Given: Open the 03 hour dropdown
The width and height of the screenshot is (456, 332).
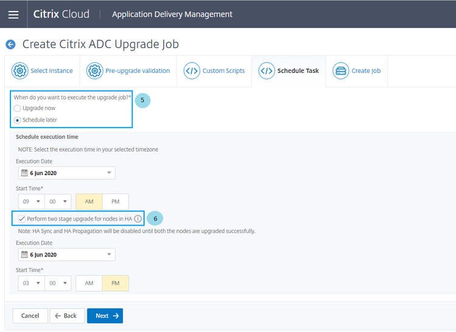Looking at the screenshot, I should pos(32,283).
